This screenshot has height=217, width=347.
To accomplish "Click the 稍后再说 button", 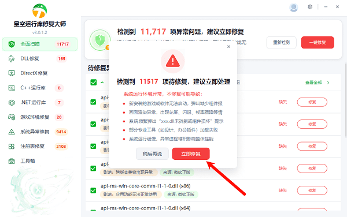I will (x=152, y=154).
